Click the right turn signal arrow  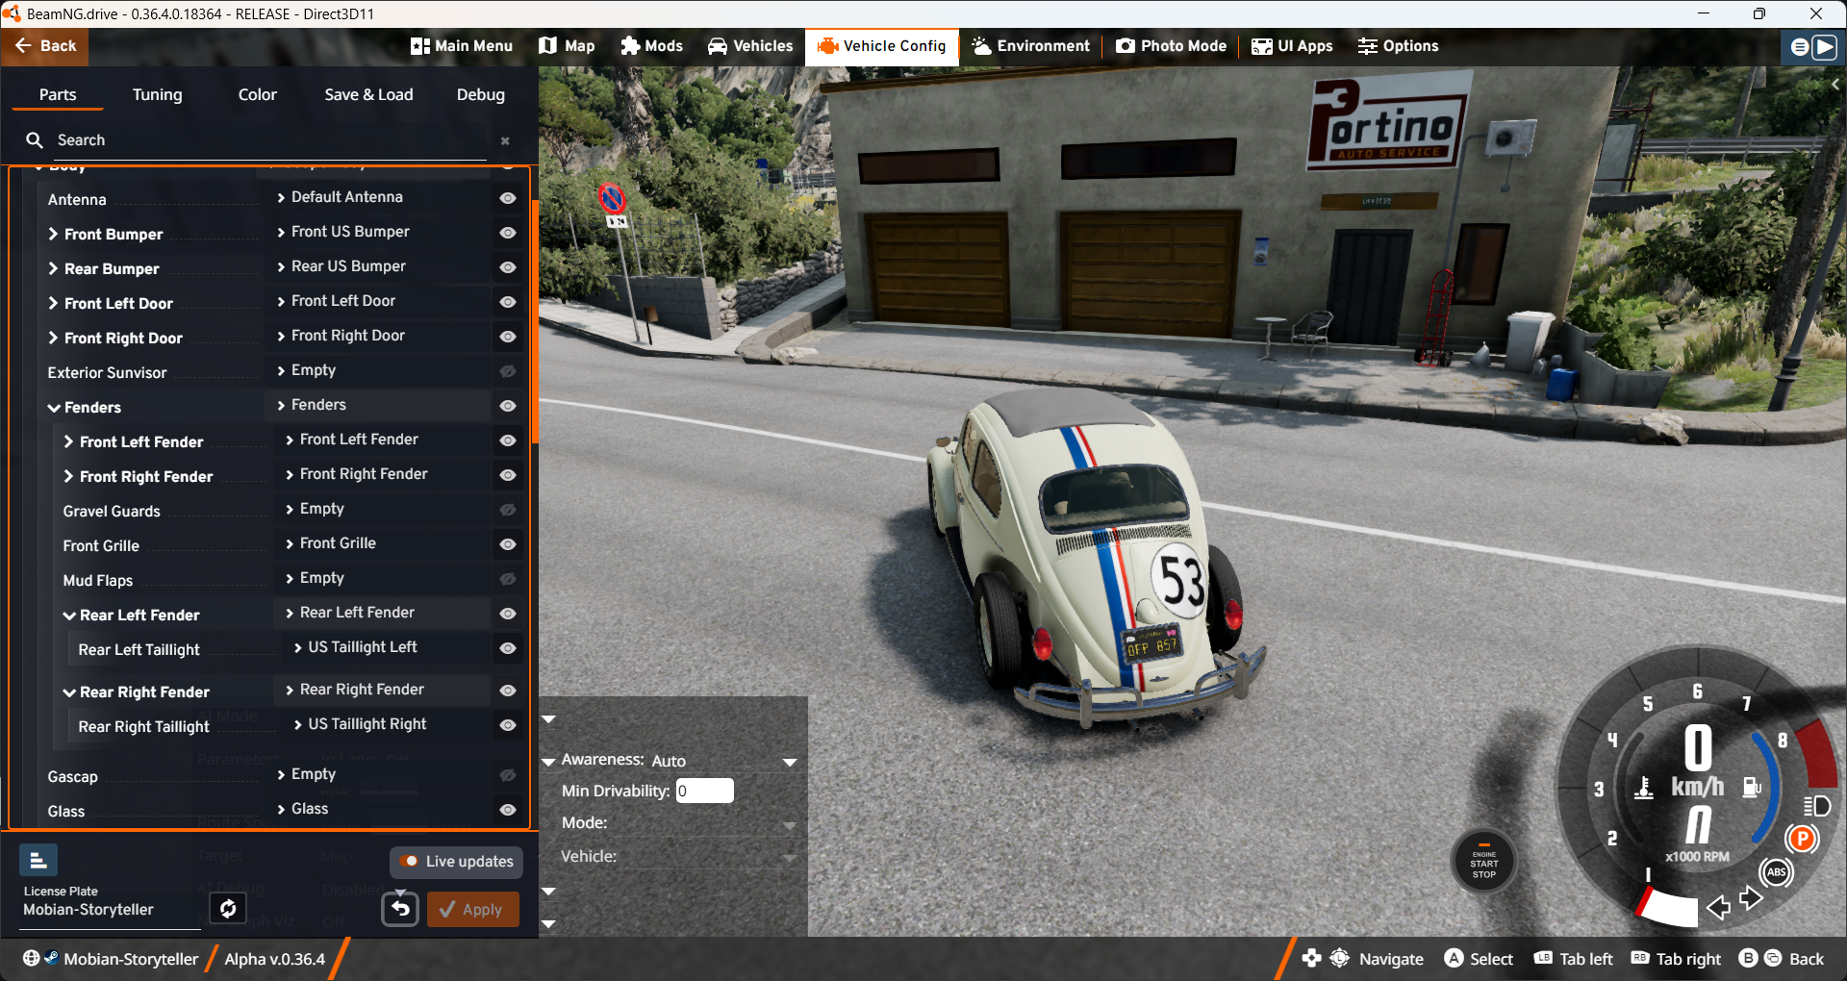point(1751,898)
